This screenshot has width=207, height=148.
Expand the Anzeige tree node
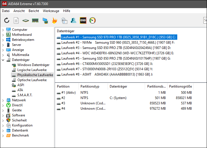click(x=3, y=50)
